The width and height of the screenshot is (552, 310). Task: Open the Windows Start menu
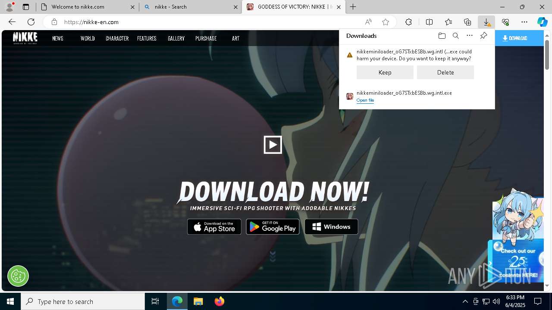[x=10, y=301]
